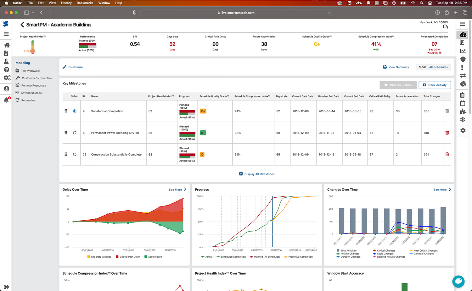Open the File menu
Image resolution: width=472 pixels, height=291 pixels.
coord(30,3)
